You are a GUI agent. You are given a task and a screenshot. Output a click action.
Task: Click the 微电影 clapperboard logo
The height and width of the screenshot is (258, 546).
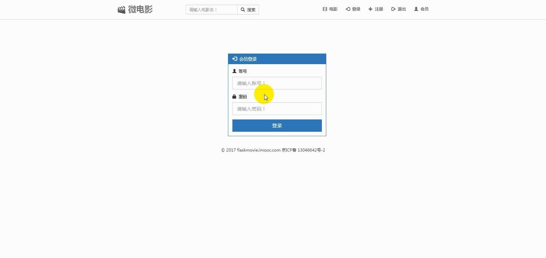point(135,10)
